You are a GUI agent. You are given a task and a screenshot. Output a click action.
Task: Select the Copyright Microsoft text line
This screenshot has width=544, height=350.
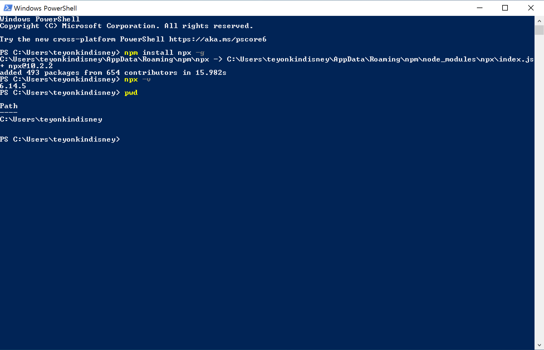[127, 26]
